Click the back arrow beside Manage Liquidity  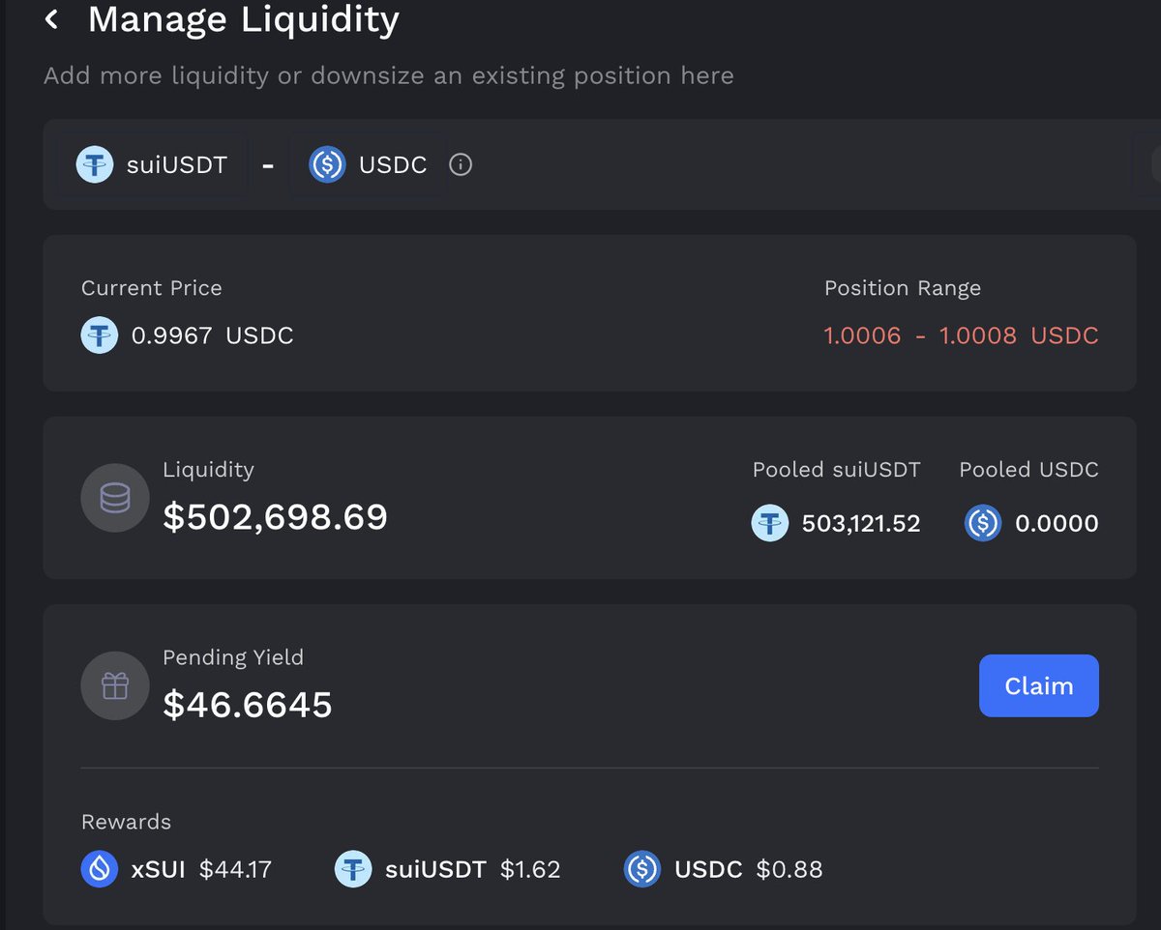52,19
